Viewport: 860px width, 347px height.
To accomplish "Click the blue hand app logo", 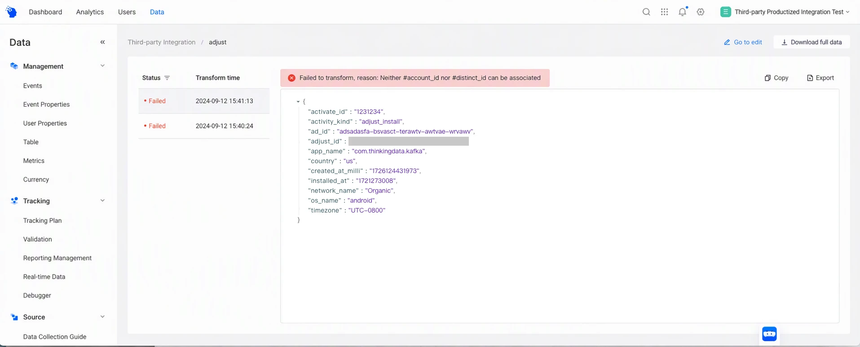I will 11,12.
